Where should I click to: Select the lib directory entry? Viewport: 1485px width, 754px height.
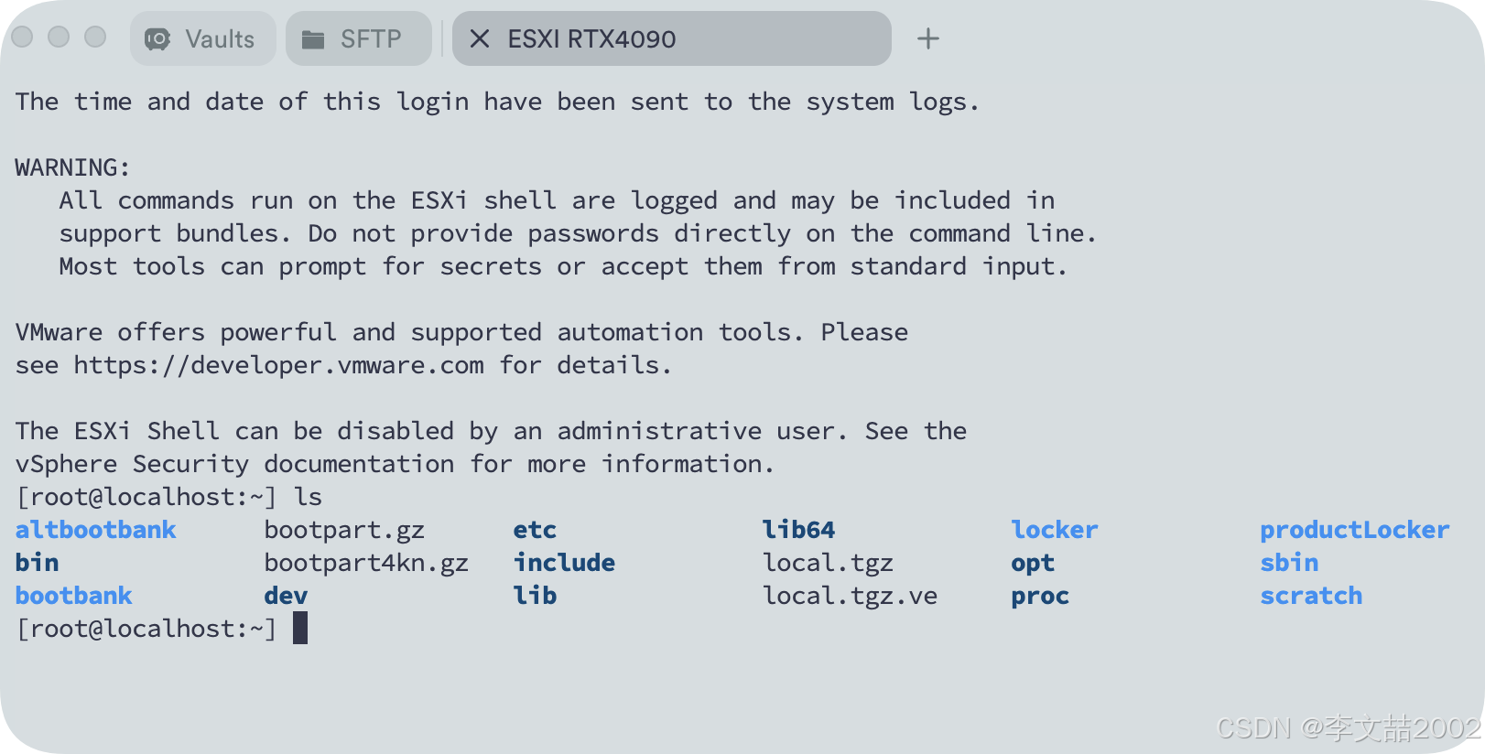(536, 595)
